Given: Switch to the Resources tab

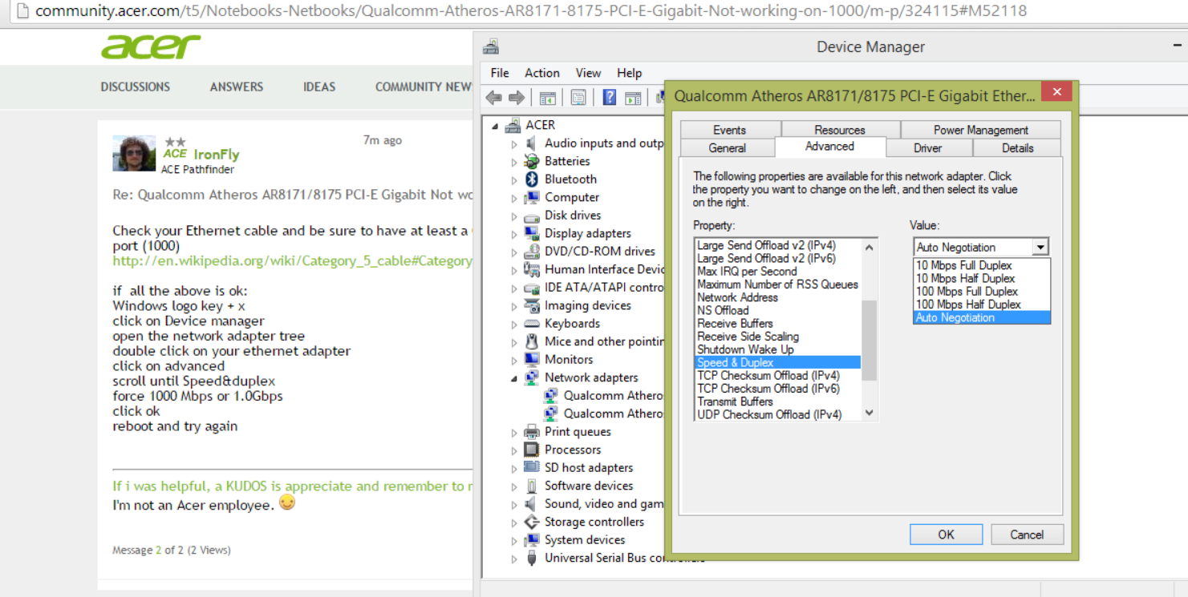Looking at the screenshot, I should click(x=840, y=130).
